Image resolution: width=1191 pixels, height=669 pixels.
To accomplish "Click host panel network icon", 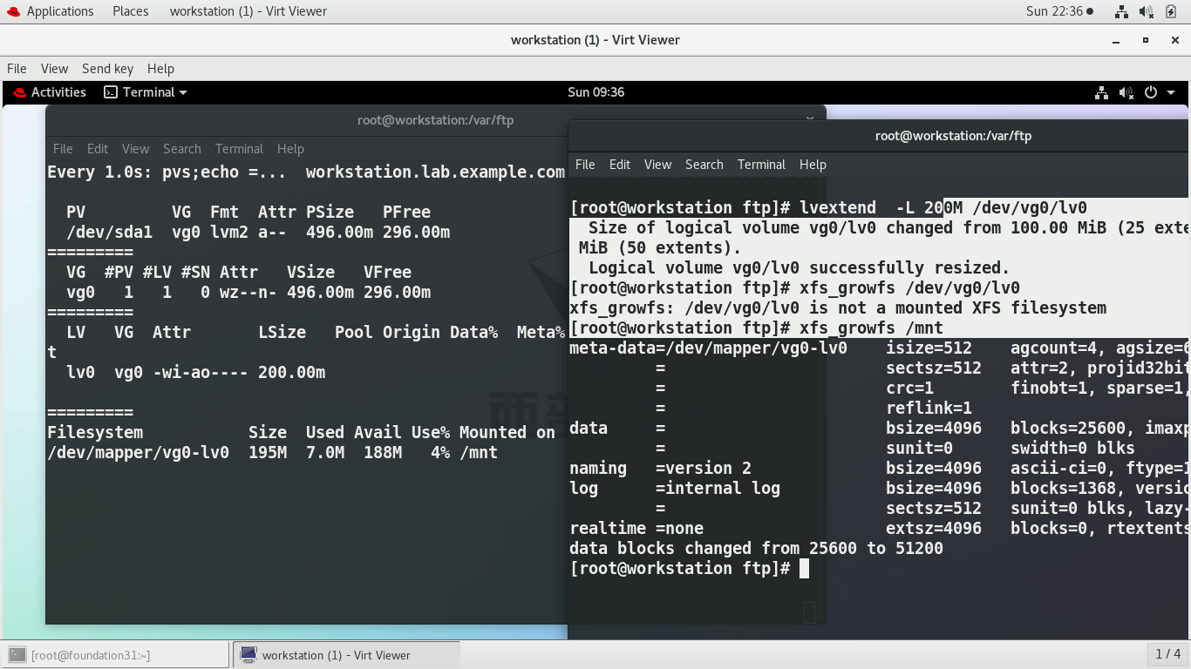I will pos(1122,11).
